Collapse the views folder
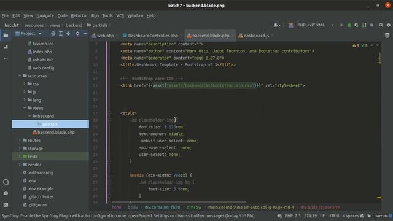 point(25,108)
